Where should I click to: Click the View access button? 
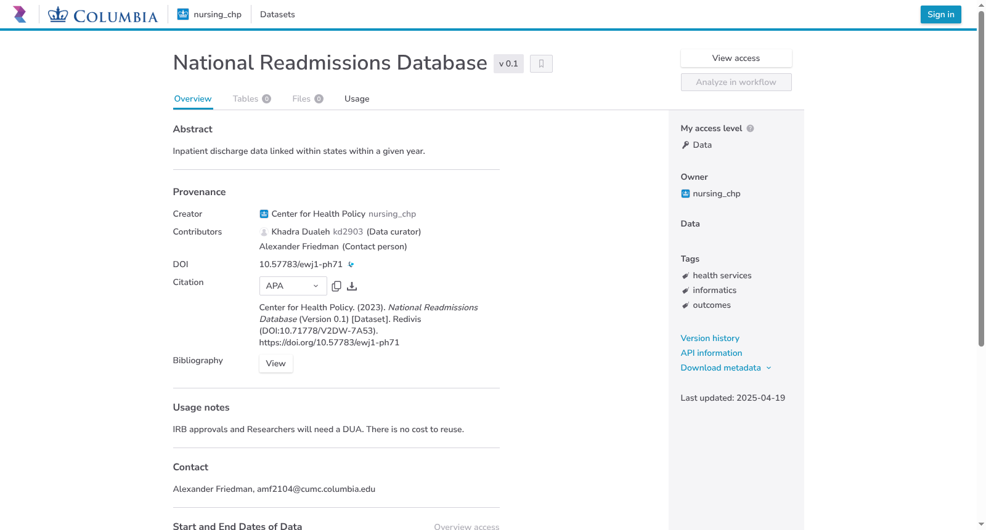(x=736, y=58)
